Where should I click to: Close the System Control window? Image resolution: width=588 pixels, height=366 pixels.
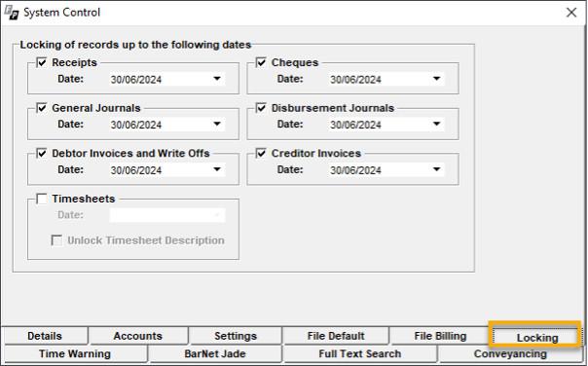571,13
